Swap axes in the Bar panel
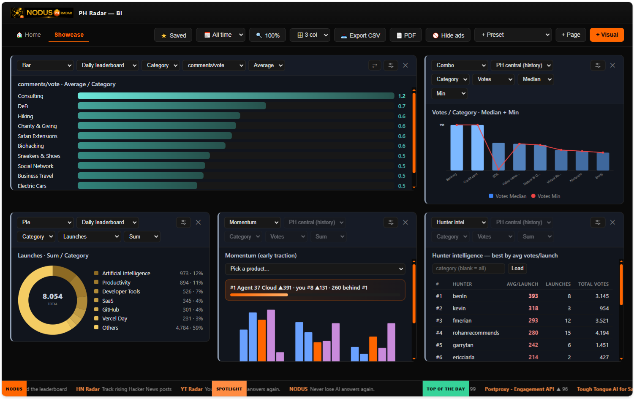 375,65
